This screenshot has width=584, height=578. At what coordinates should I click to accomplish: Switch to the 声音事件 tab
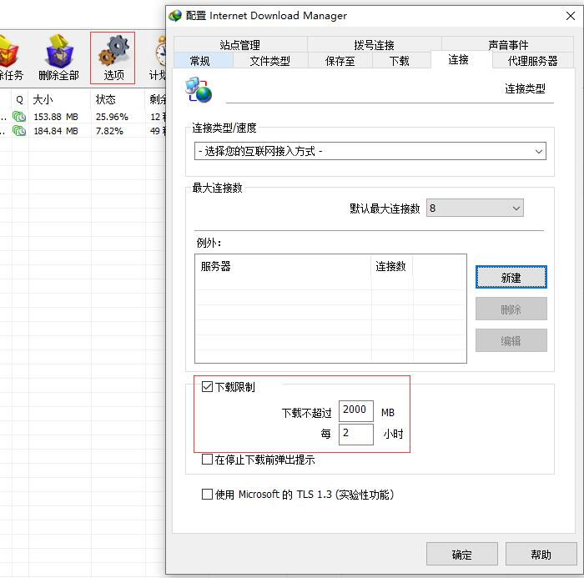pos(508,44)
